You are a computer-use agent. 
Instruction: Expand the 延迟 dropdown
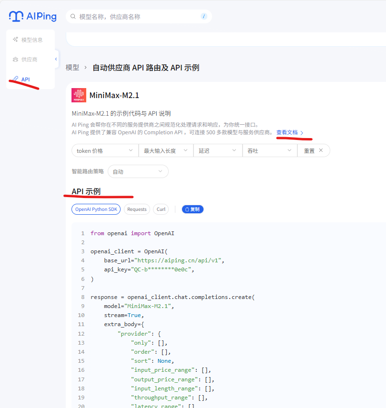(x=218, y=150)
